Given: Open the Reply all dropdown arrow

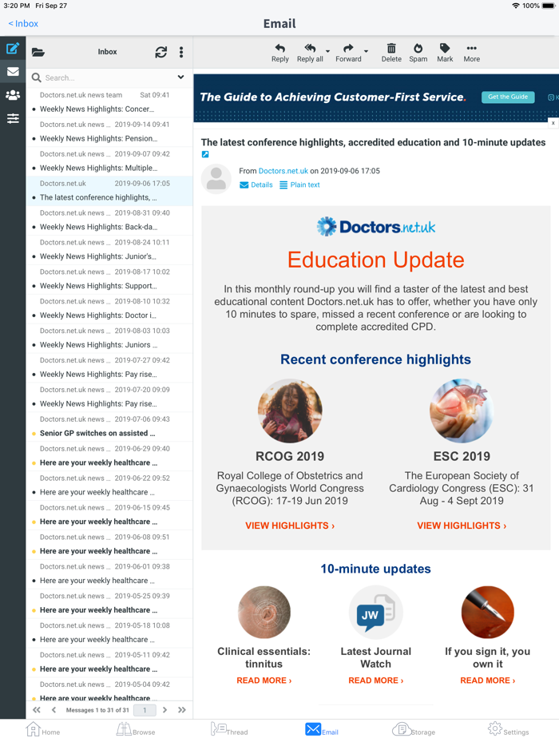Looking at the screenshot, I should [x=327, y=51].
